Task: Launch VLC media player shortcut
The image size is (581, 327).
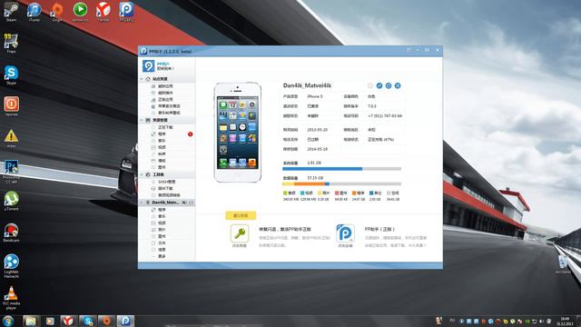Action: coord(11,298)
